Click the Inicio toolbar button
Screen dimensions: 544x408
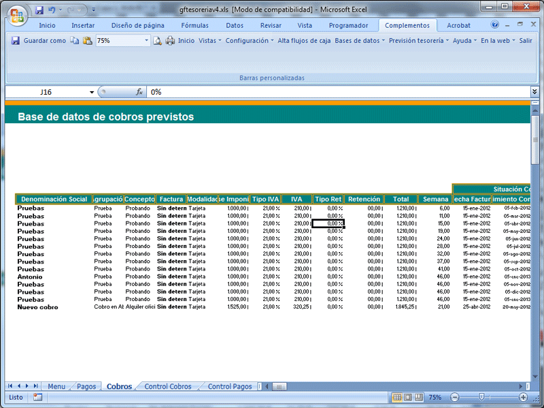pyautogui.click(x=186, y=41)
